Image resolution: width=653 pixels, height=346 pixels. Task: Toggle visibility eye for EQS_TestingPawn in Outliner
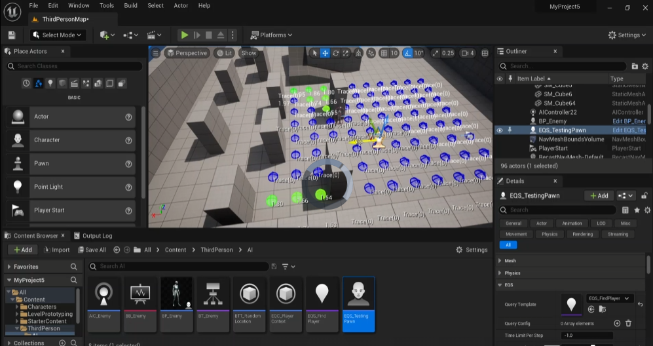click(500, 130)
